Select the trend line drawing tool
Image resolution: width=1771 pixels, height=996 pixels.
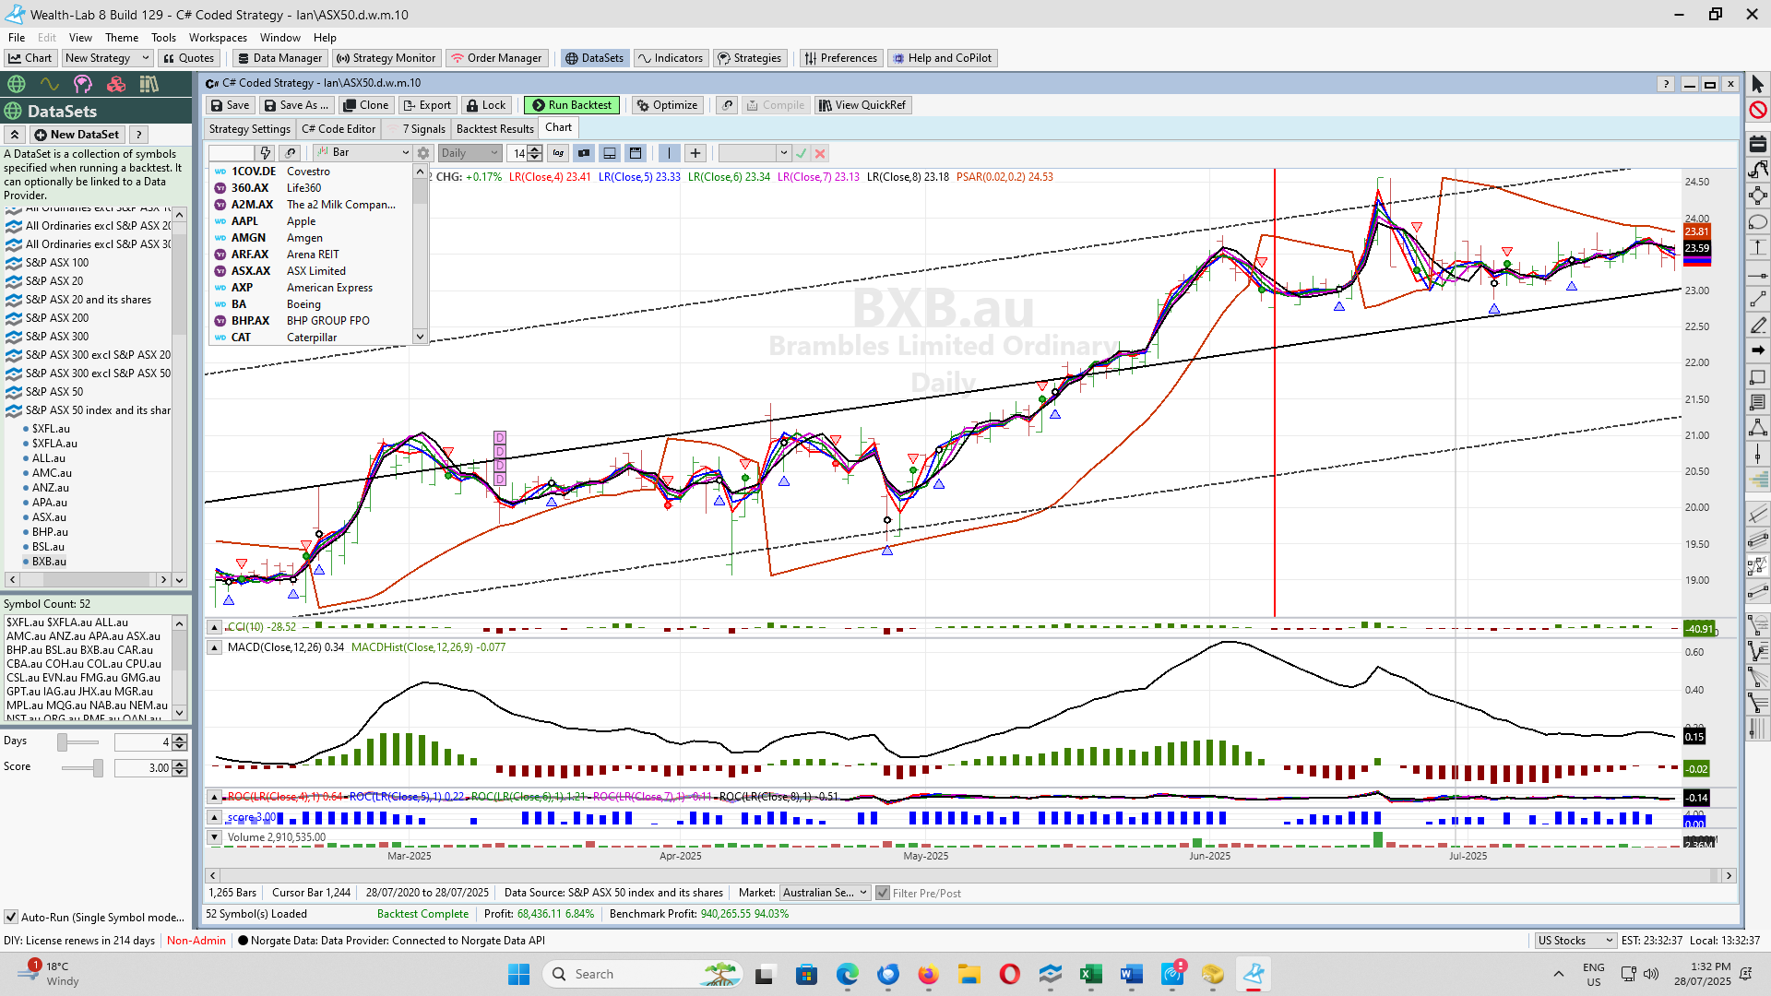tap(1757, 299)
